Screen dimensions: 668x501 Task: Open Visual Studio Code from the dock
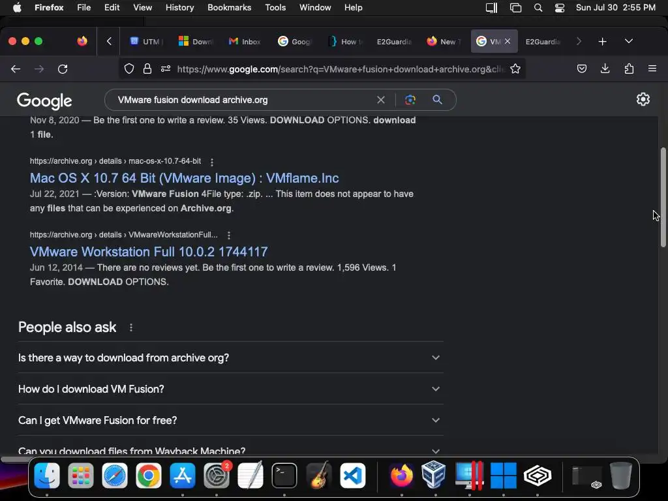coord(353,476)
